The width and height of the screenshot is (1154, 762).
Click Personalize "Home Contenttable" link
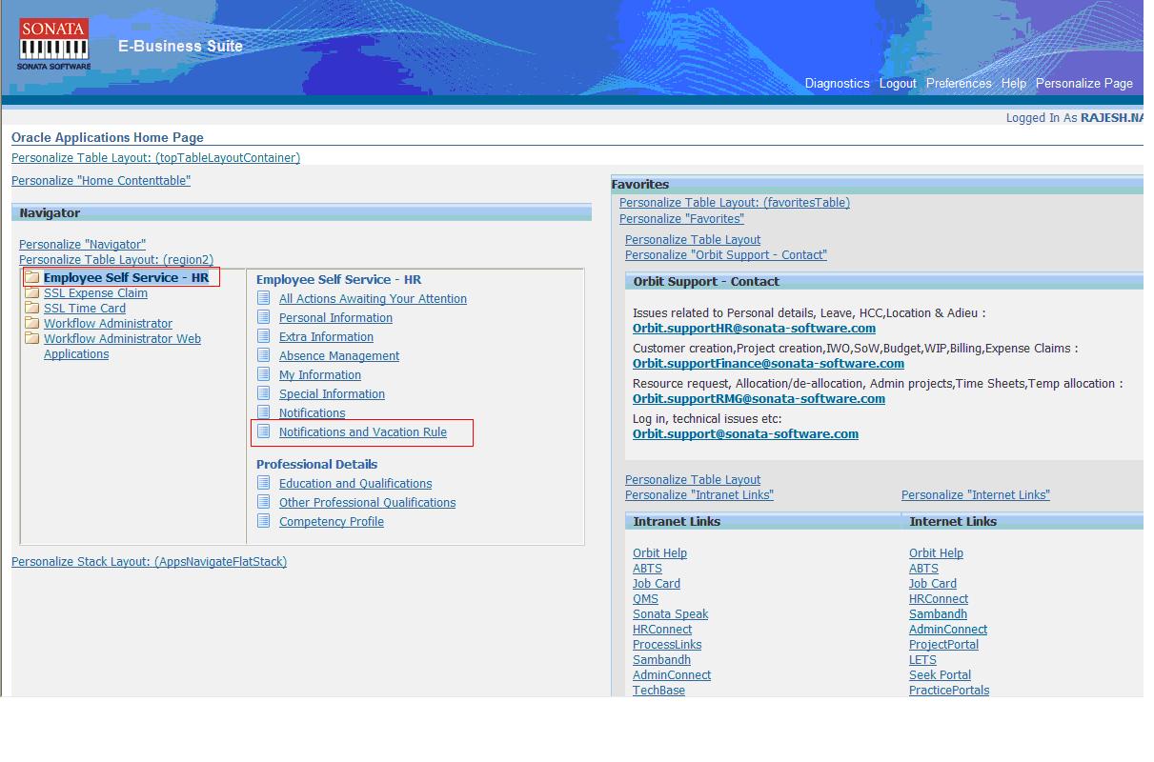(101, 181)
